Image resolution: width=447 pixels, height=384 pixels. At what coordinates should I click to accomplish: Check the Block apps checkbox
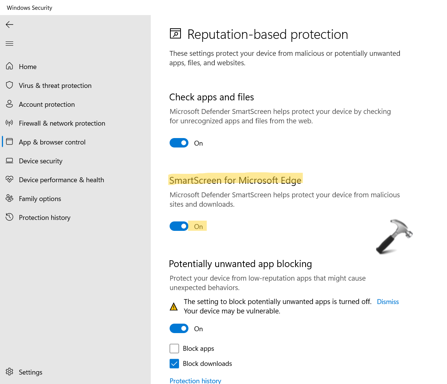point(174,349)
